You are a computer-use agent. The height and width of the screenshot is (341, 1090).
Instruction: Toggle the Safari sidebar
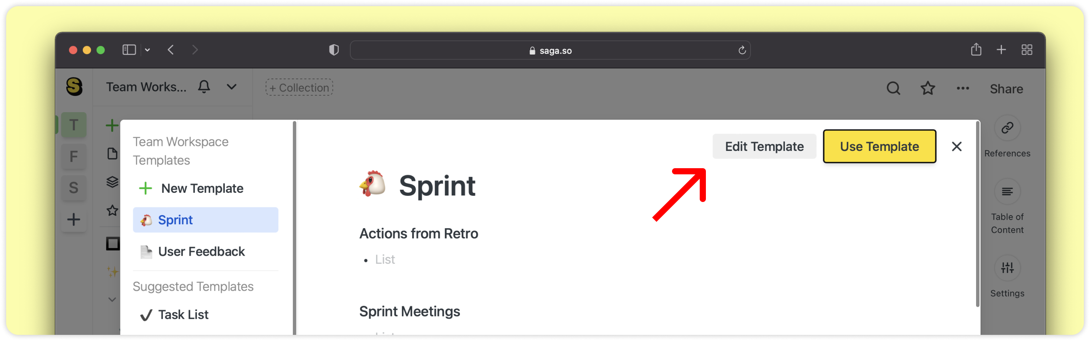tap(129, 50)
